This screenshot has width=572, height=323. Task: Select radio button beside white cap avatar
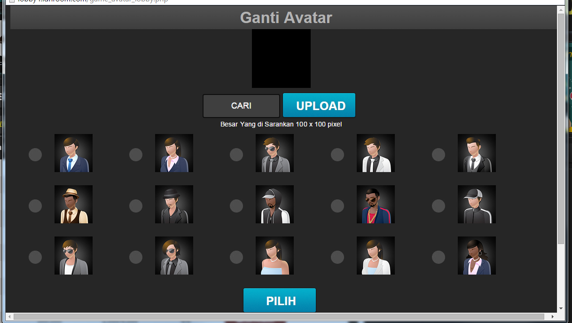(439, 206)
